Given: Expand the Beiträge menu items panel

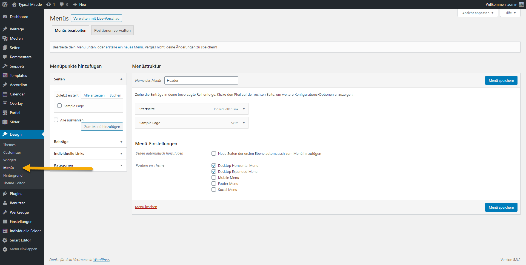Looking at the screenshot, I should (x=121, y=142).
